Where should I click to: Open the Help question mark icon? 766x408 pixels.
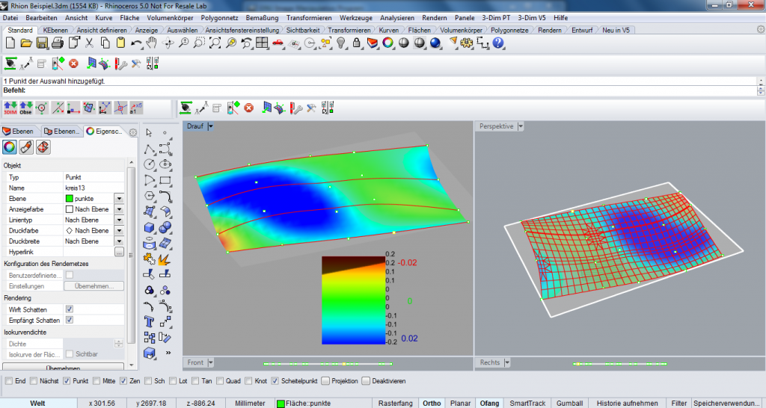click(x=497, y=43)
